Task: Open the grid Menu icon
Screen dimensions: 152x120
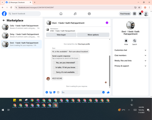Action: coord(134,14)
